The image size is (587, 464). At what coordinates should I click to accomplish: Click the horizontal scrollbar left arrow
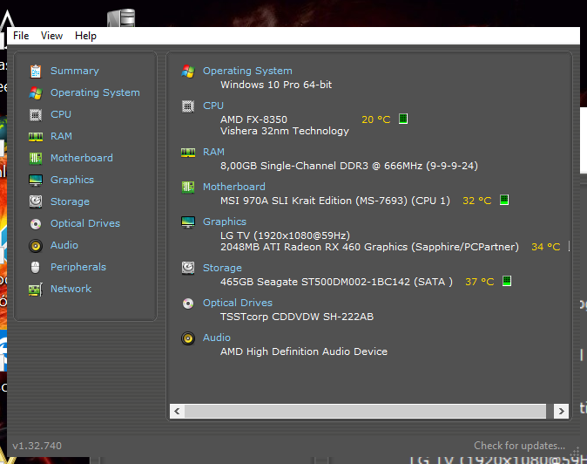click(177, 411)
